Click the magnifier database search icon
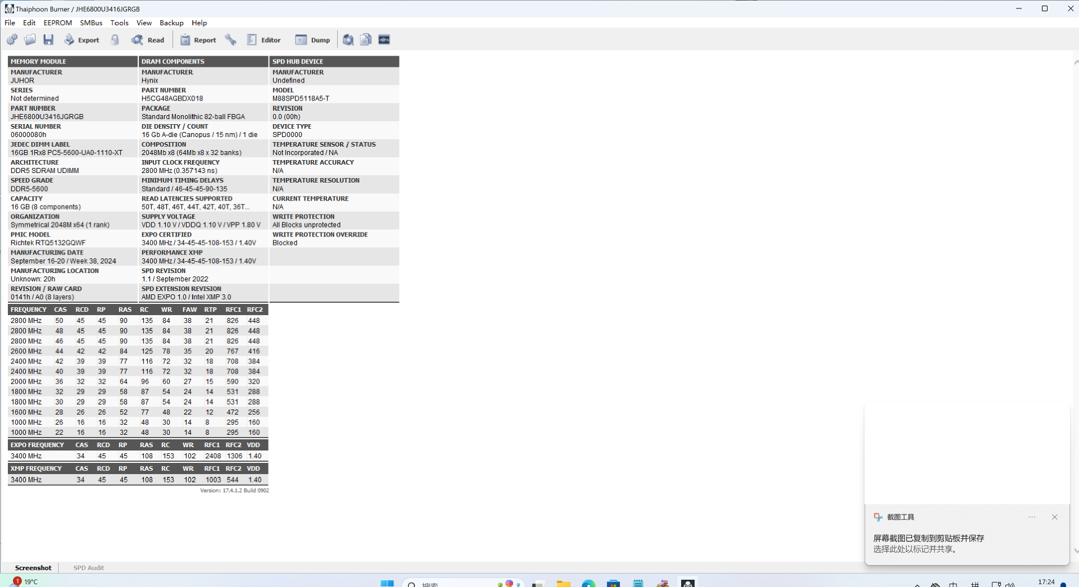The height and width of the screenshot is (587, 1079). 348,40
